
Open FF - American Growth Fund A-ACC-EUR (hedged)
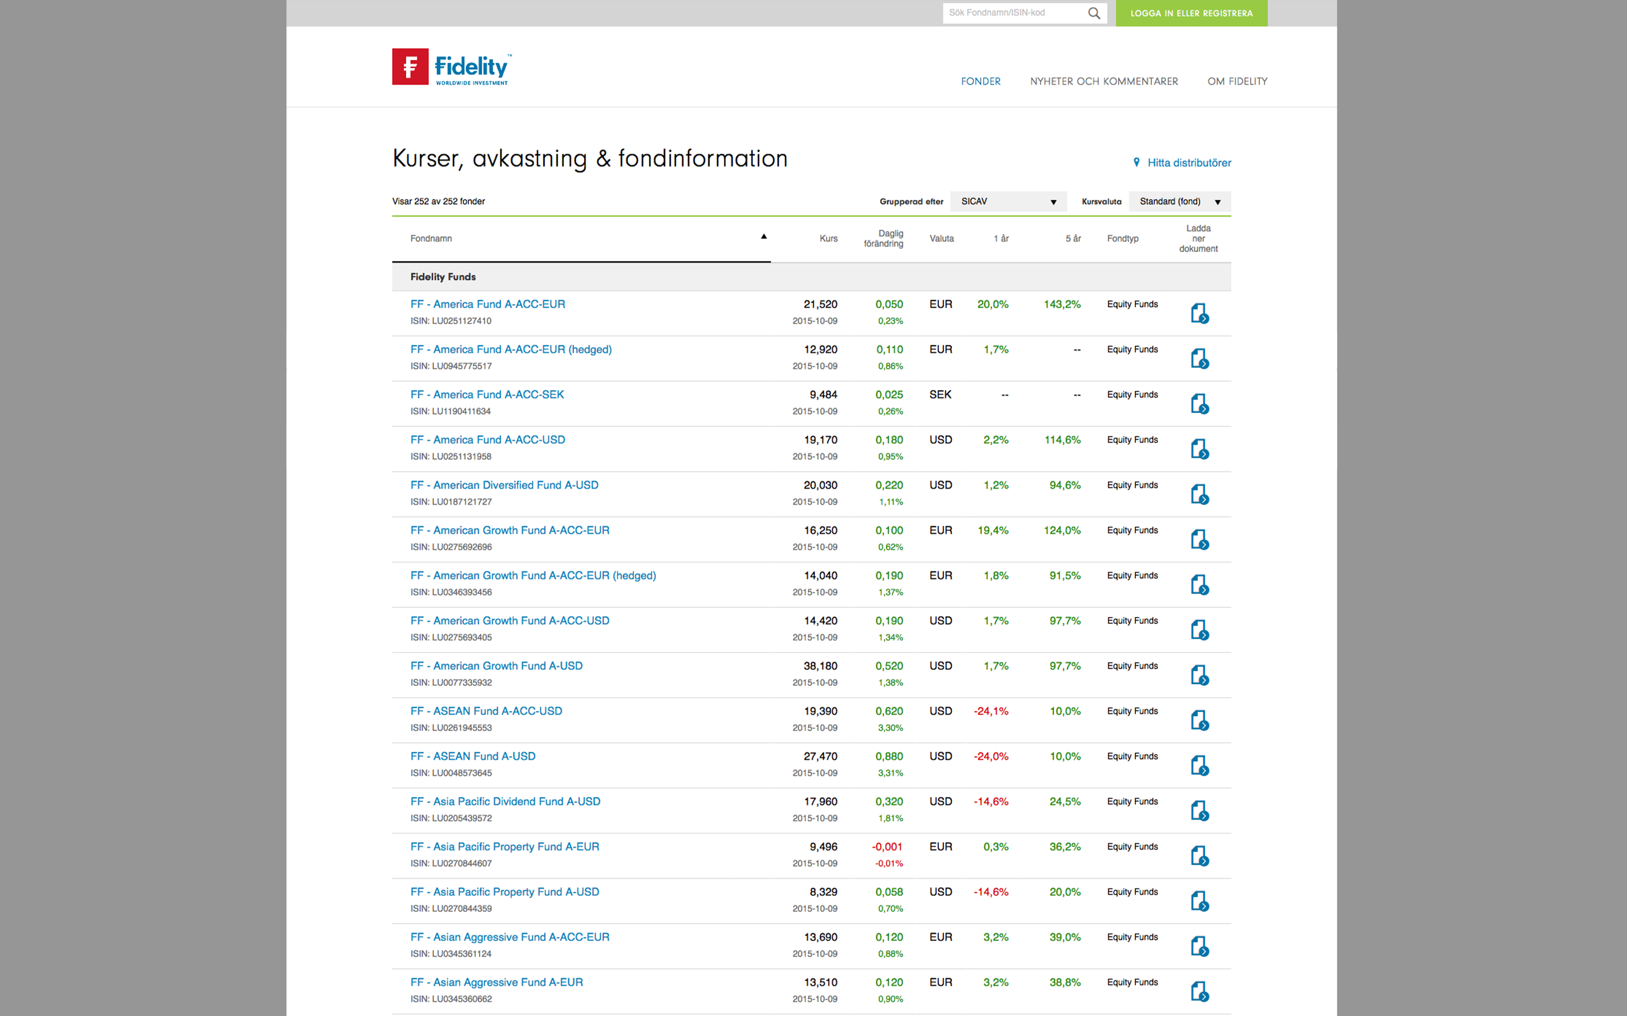[533, 575]
